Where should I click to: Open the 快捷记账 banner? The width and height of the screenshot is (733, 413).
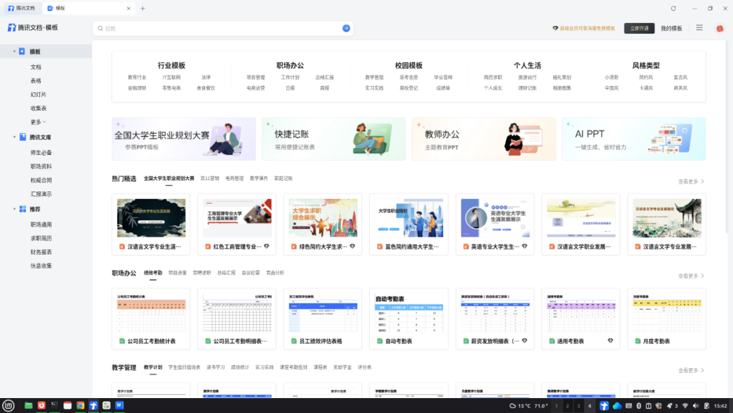point(334,139)
